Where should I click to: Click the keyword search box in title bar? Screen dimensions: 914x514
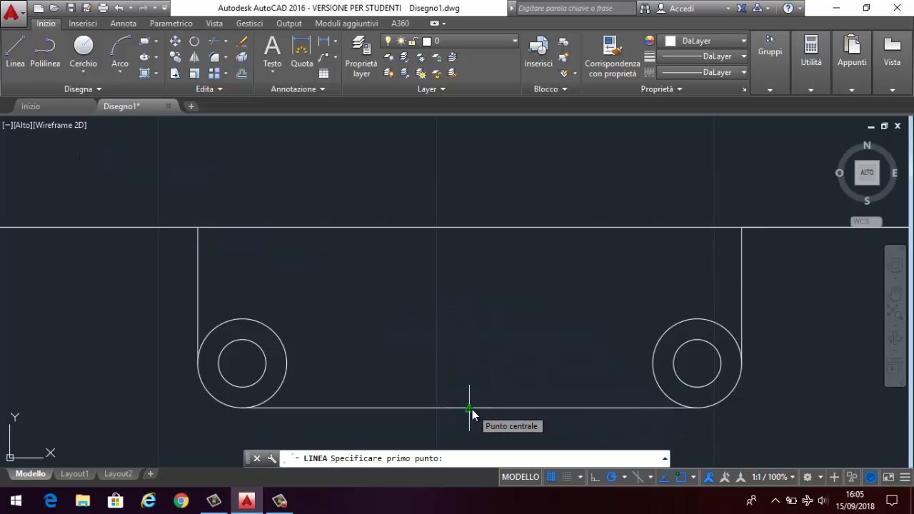coord(575,9)
